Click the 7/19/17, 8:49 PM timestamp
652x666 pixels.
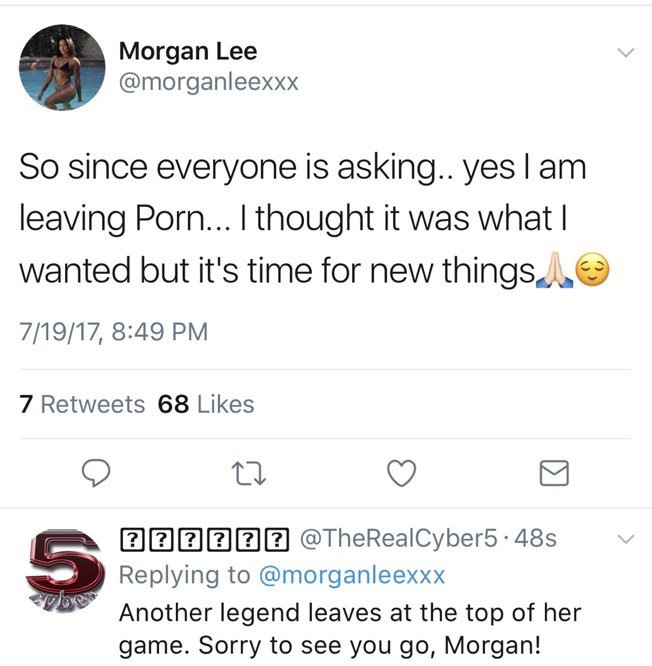click(x=114, y=332)
